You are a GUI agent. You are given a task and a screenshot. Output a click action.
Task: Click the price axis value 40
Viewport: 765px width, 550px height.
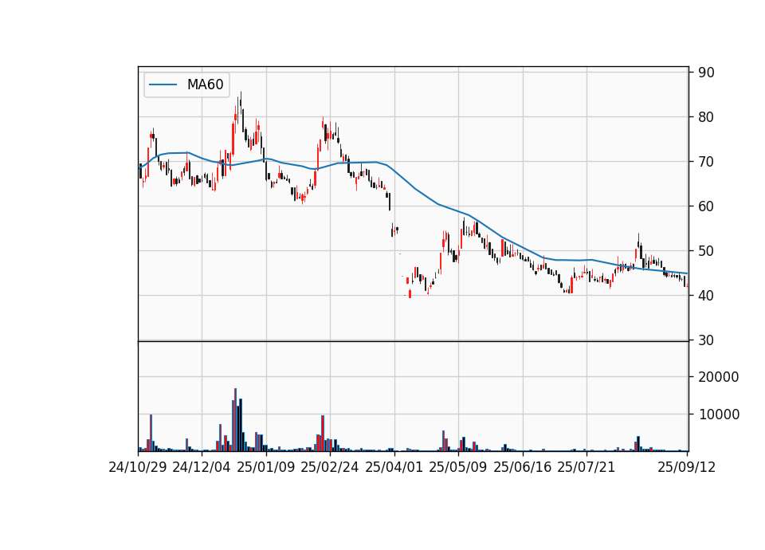click(707, 296)
